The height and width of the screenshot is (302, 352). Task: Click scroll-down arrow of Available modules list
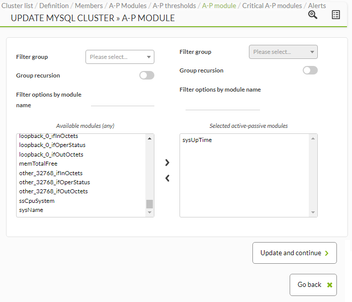click(x=149, y=212)
